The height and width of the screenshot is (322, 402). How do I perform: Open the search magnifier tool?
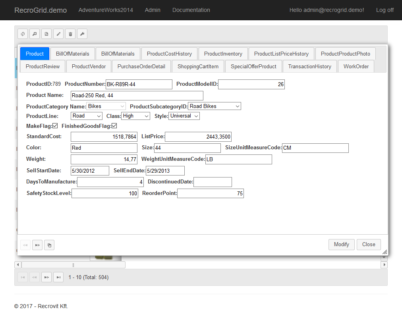(35, 34)
